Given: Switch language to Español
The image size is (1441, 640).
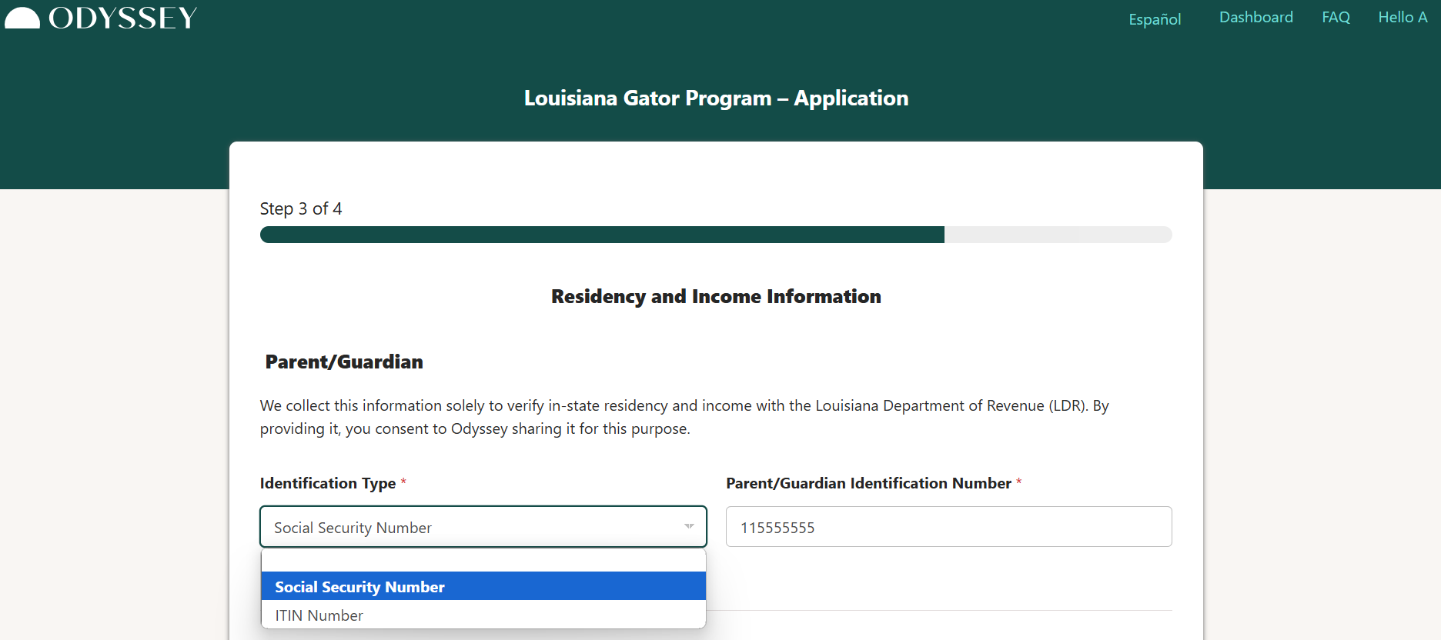Looking at the screenshot, I should pyautogui.click(x=1154, y=19).
